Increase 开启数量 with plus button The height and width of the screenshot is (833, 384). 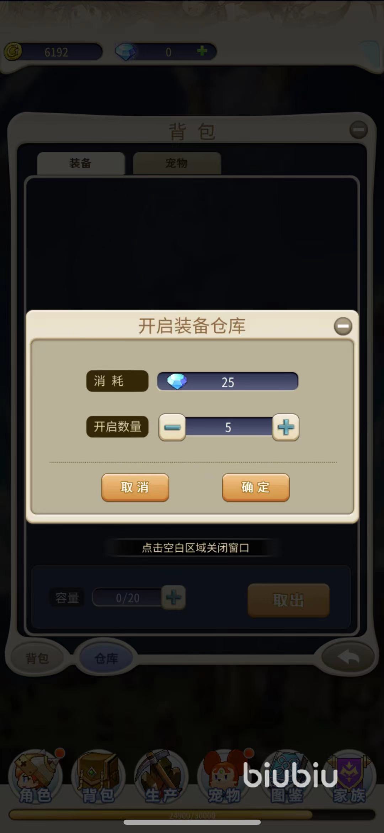pos(286,427)
